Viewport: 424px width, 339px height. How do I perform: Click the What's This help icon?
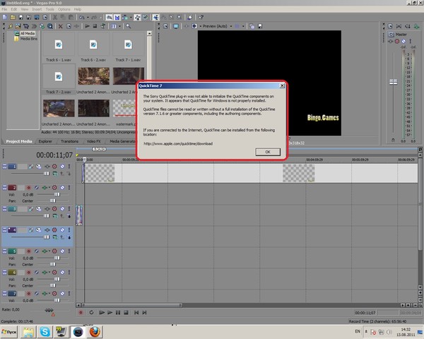click(201, 17)
